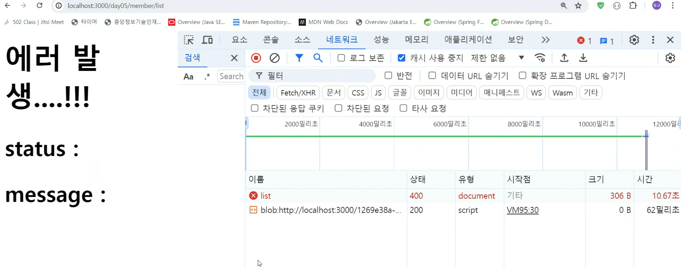Toggle the network filter funnel icon
This screenshot has width=681, height=267.
coord(299,58)
